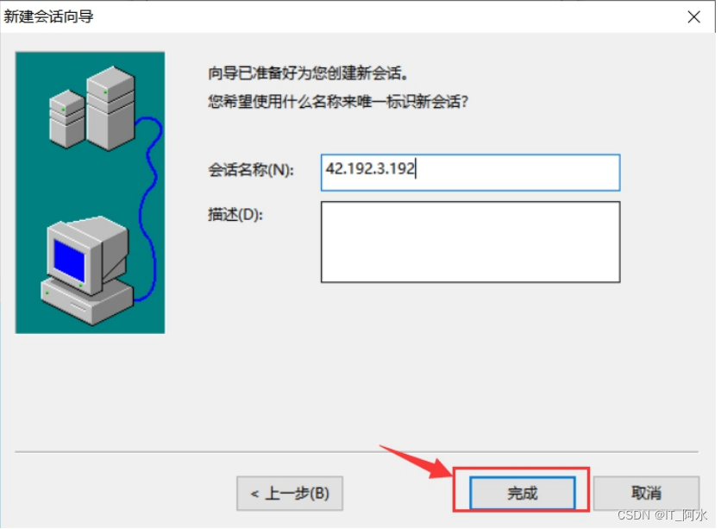721x529 pixels.
Task: Click the blue cable connecting server and computer
Action: [149, 207]
